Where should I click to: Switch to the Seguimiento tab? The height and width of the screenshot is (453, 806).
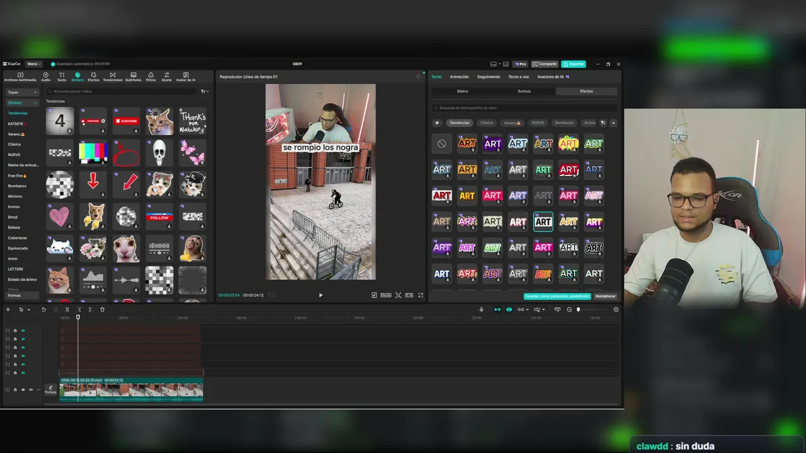click(x=489, y=77)
